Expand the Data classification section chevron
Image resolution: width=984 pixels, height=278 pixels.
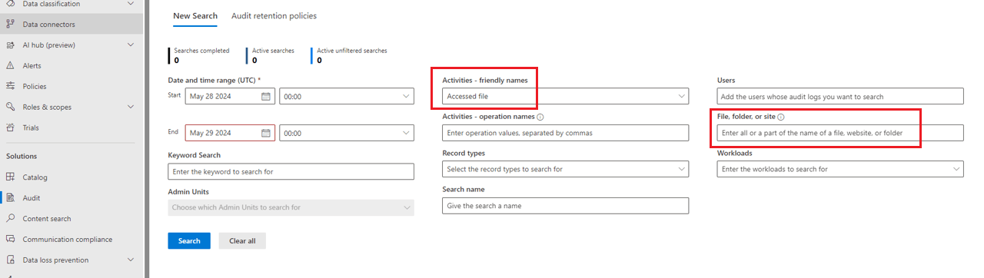click(131, 4)
